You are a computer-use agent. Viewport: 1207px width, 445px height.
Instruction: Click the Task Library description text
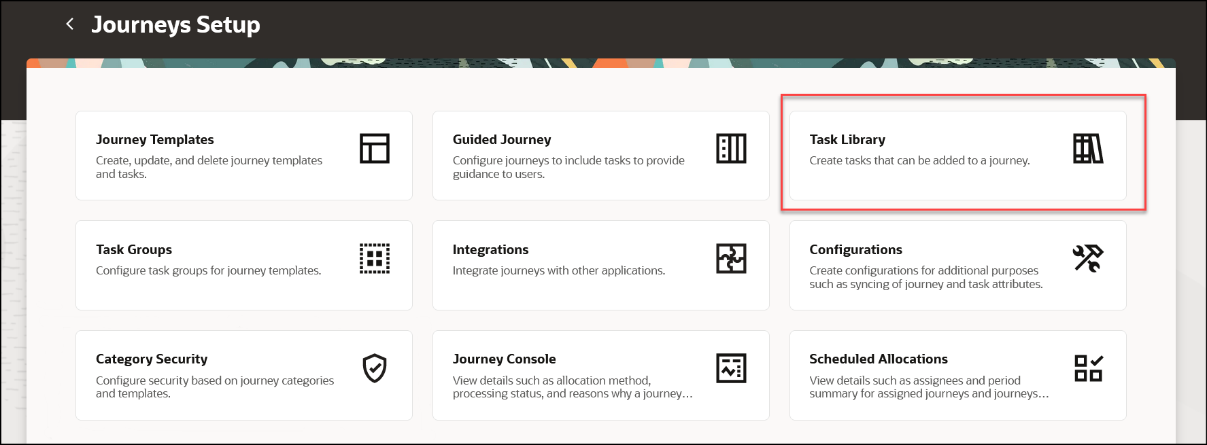click(x=919, y=160)
